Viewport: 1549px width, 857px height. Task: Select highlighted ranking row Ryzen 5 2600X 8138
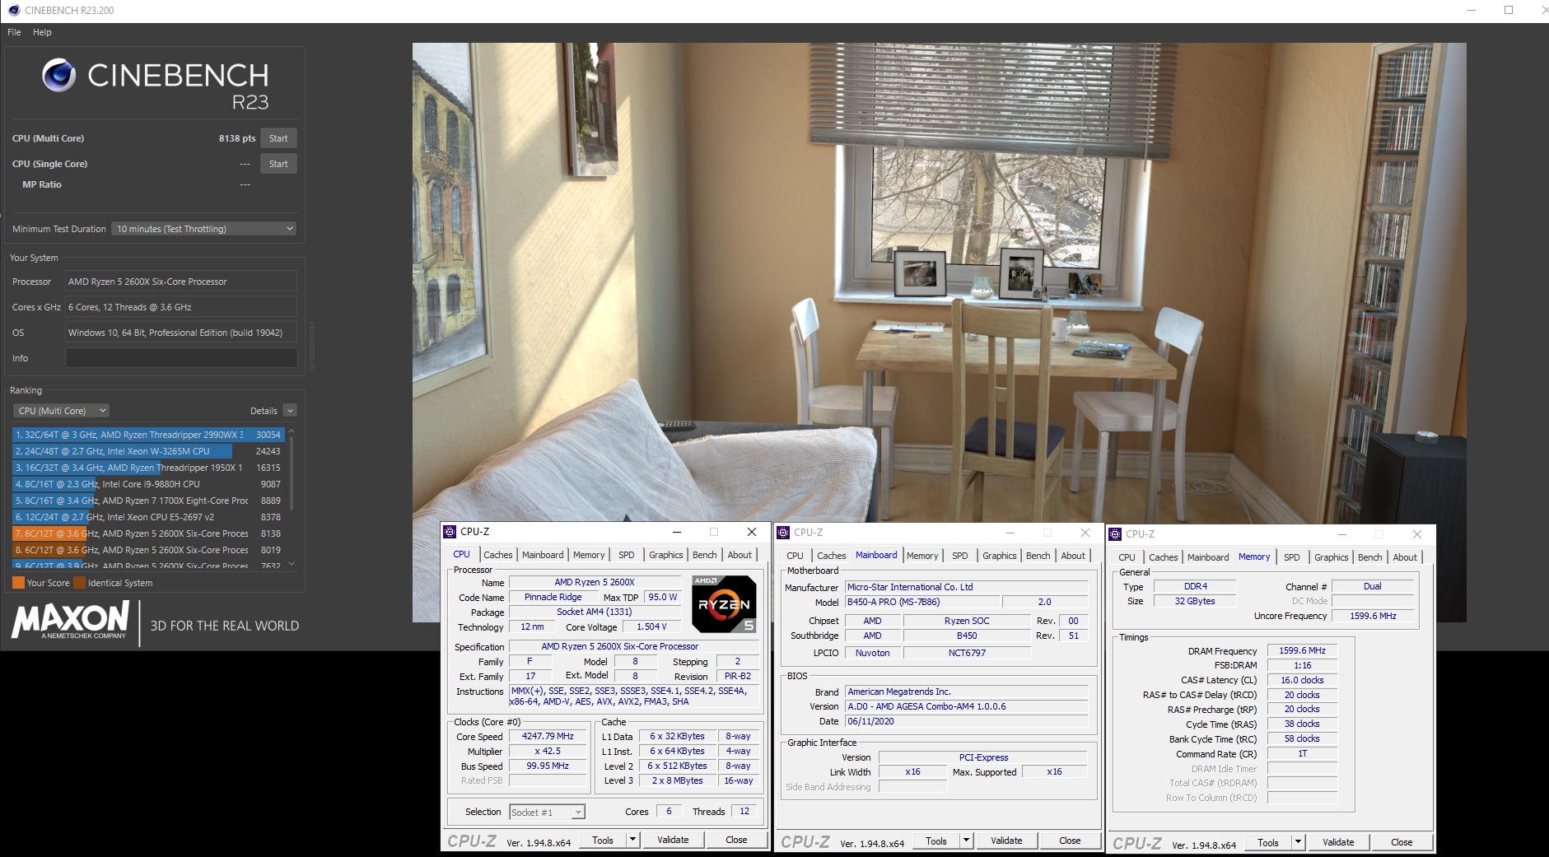tap(148, 533)
